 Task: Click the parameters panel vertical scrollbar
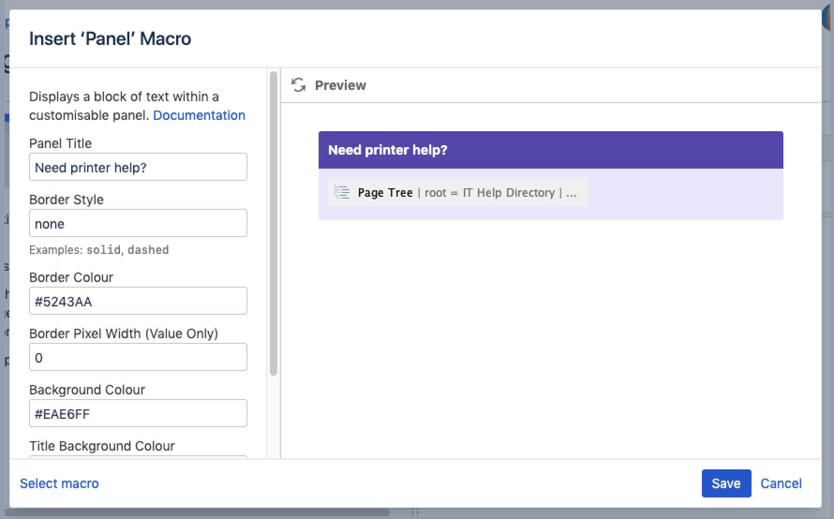[x=274, y=225]
